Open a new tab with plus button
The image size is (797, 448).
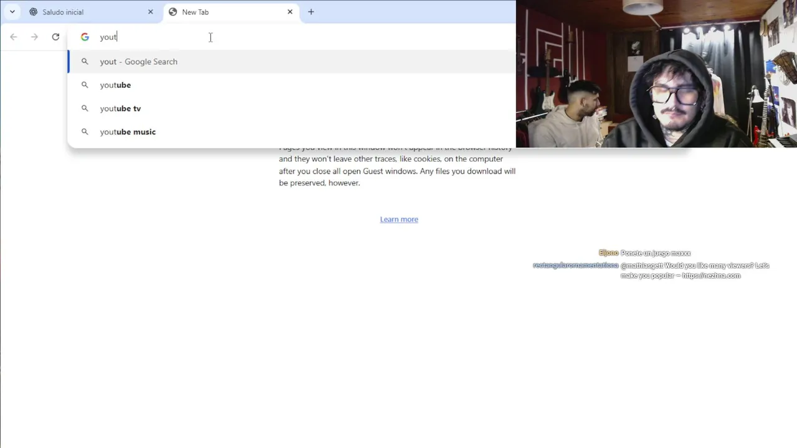tap(311, 12)
